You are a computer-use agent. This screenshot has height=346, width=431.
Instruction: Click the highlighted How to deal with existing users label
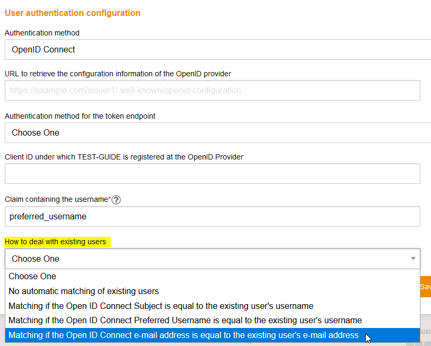(56, 242)
